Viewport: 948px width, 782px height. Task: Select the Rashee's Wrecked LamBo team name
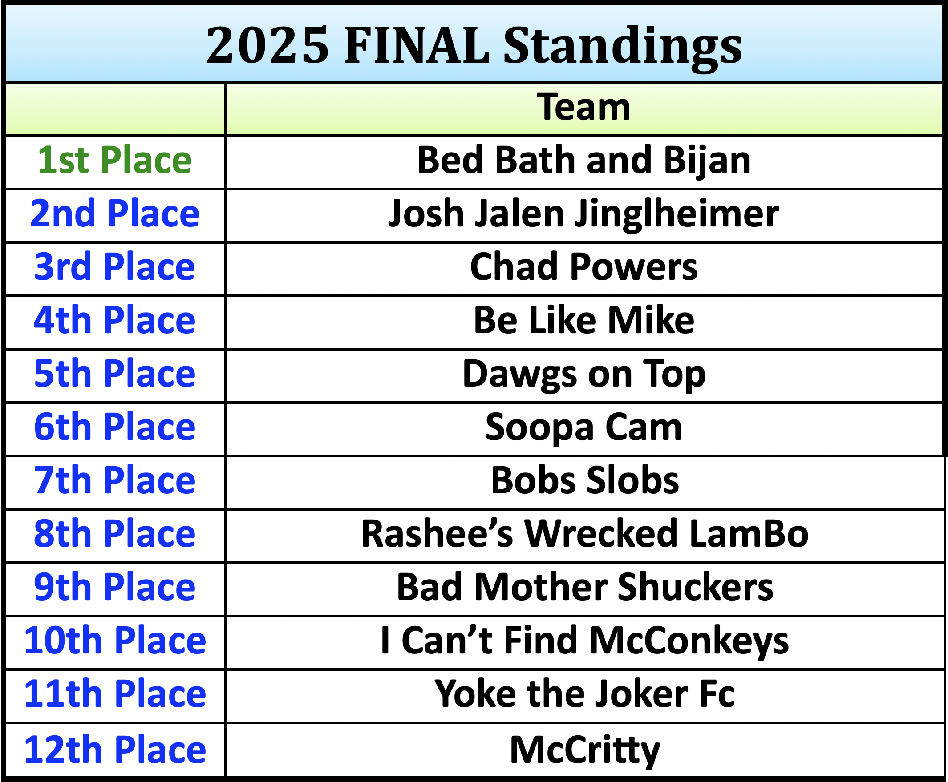pyautogui.click(x=584, y=533)
